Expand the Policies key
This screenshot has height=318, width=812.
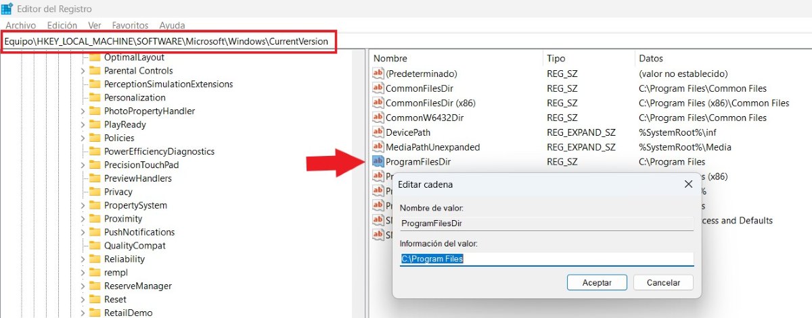[x=82, y=138]
